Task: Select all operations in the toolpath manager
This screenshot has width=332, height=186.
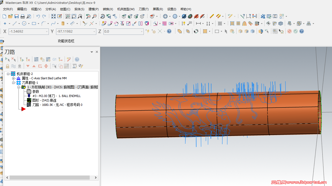Action: click(7, 59)
